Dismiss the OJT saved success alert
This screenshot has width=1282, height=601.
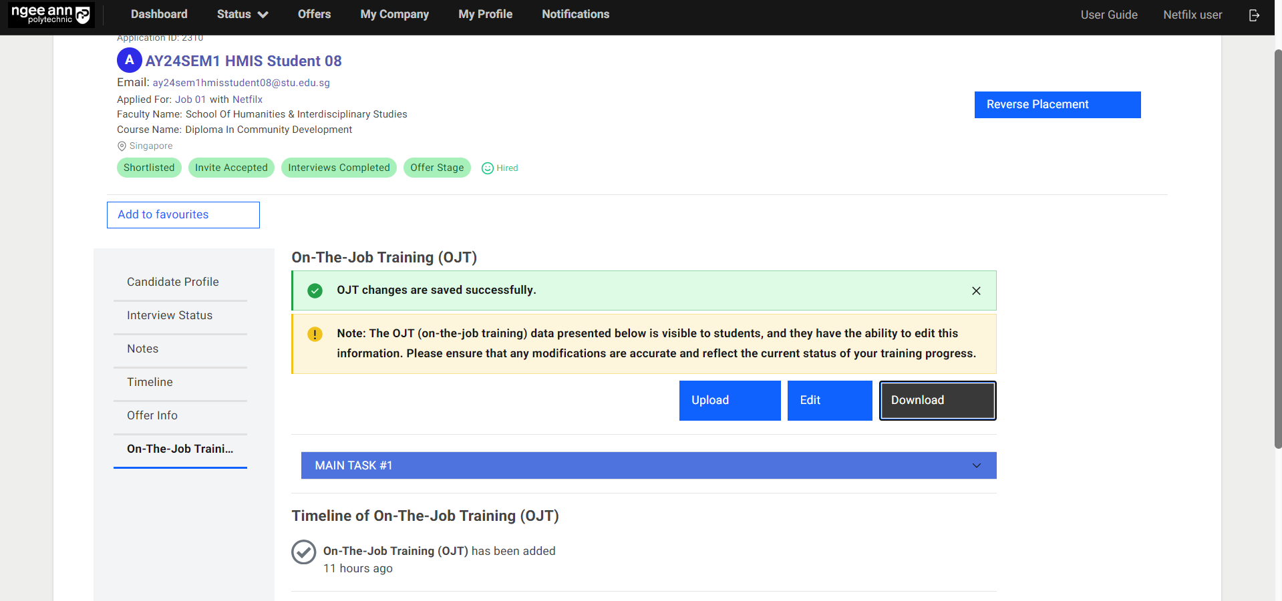coord(976,290)
